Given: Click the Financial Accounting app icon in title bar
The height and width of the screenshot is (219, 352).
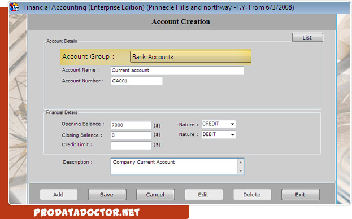Looking at the screenshot, I should tap(14, 7).
